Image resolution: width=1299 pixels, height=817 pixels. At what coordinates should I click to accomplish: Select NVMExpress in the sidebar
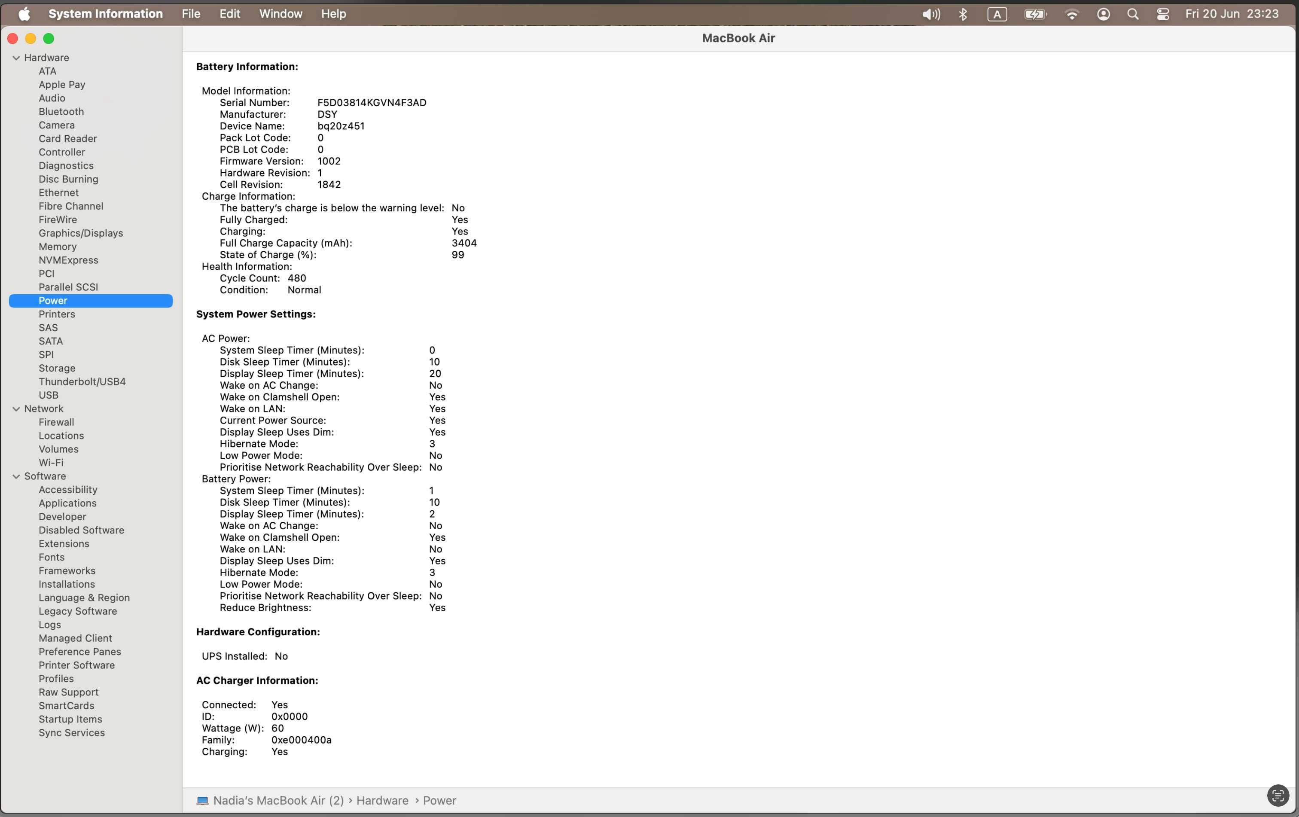pos(68,260)
